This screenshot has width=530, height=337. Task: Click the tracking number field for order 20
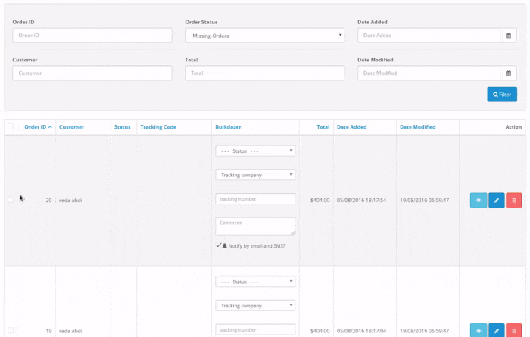tap(255, 199)
